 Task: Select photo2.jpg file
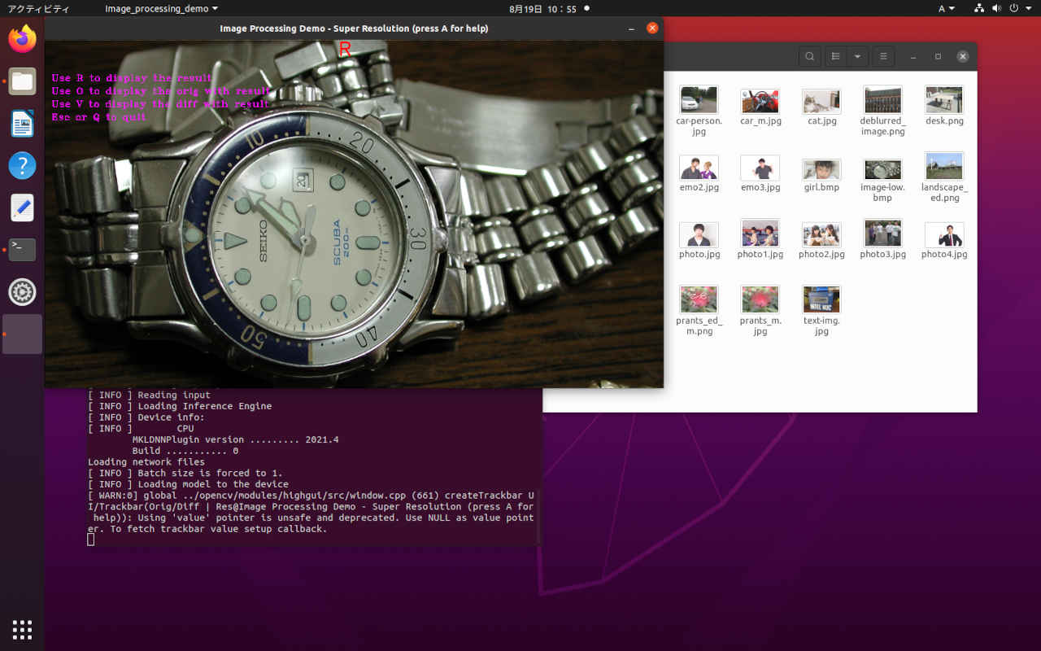click(821, 240)
